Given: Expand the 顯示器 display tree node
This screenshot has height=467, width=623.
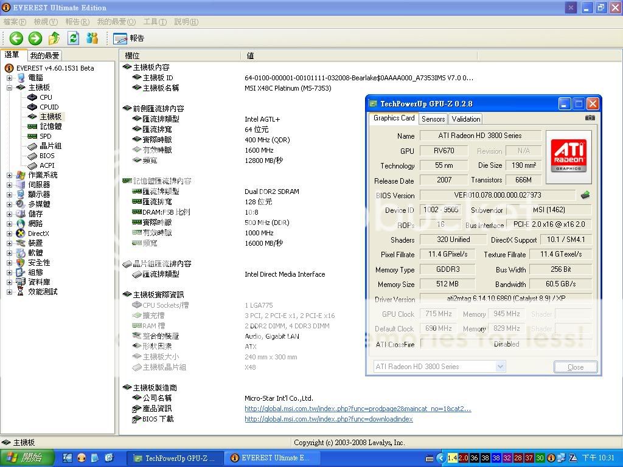Looking at the screenshot, I should click(x=9, y=195).
